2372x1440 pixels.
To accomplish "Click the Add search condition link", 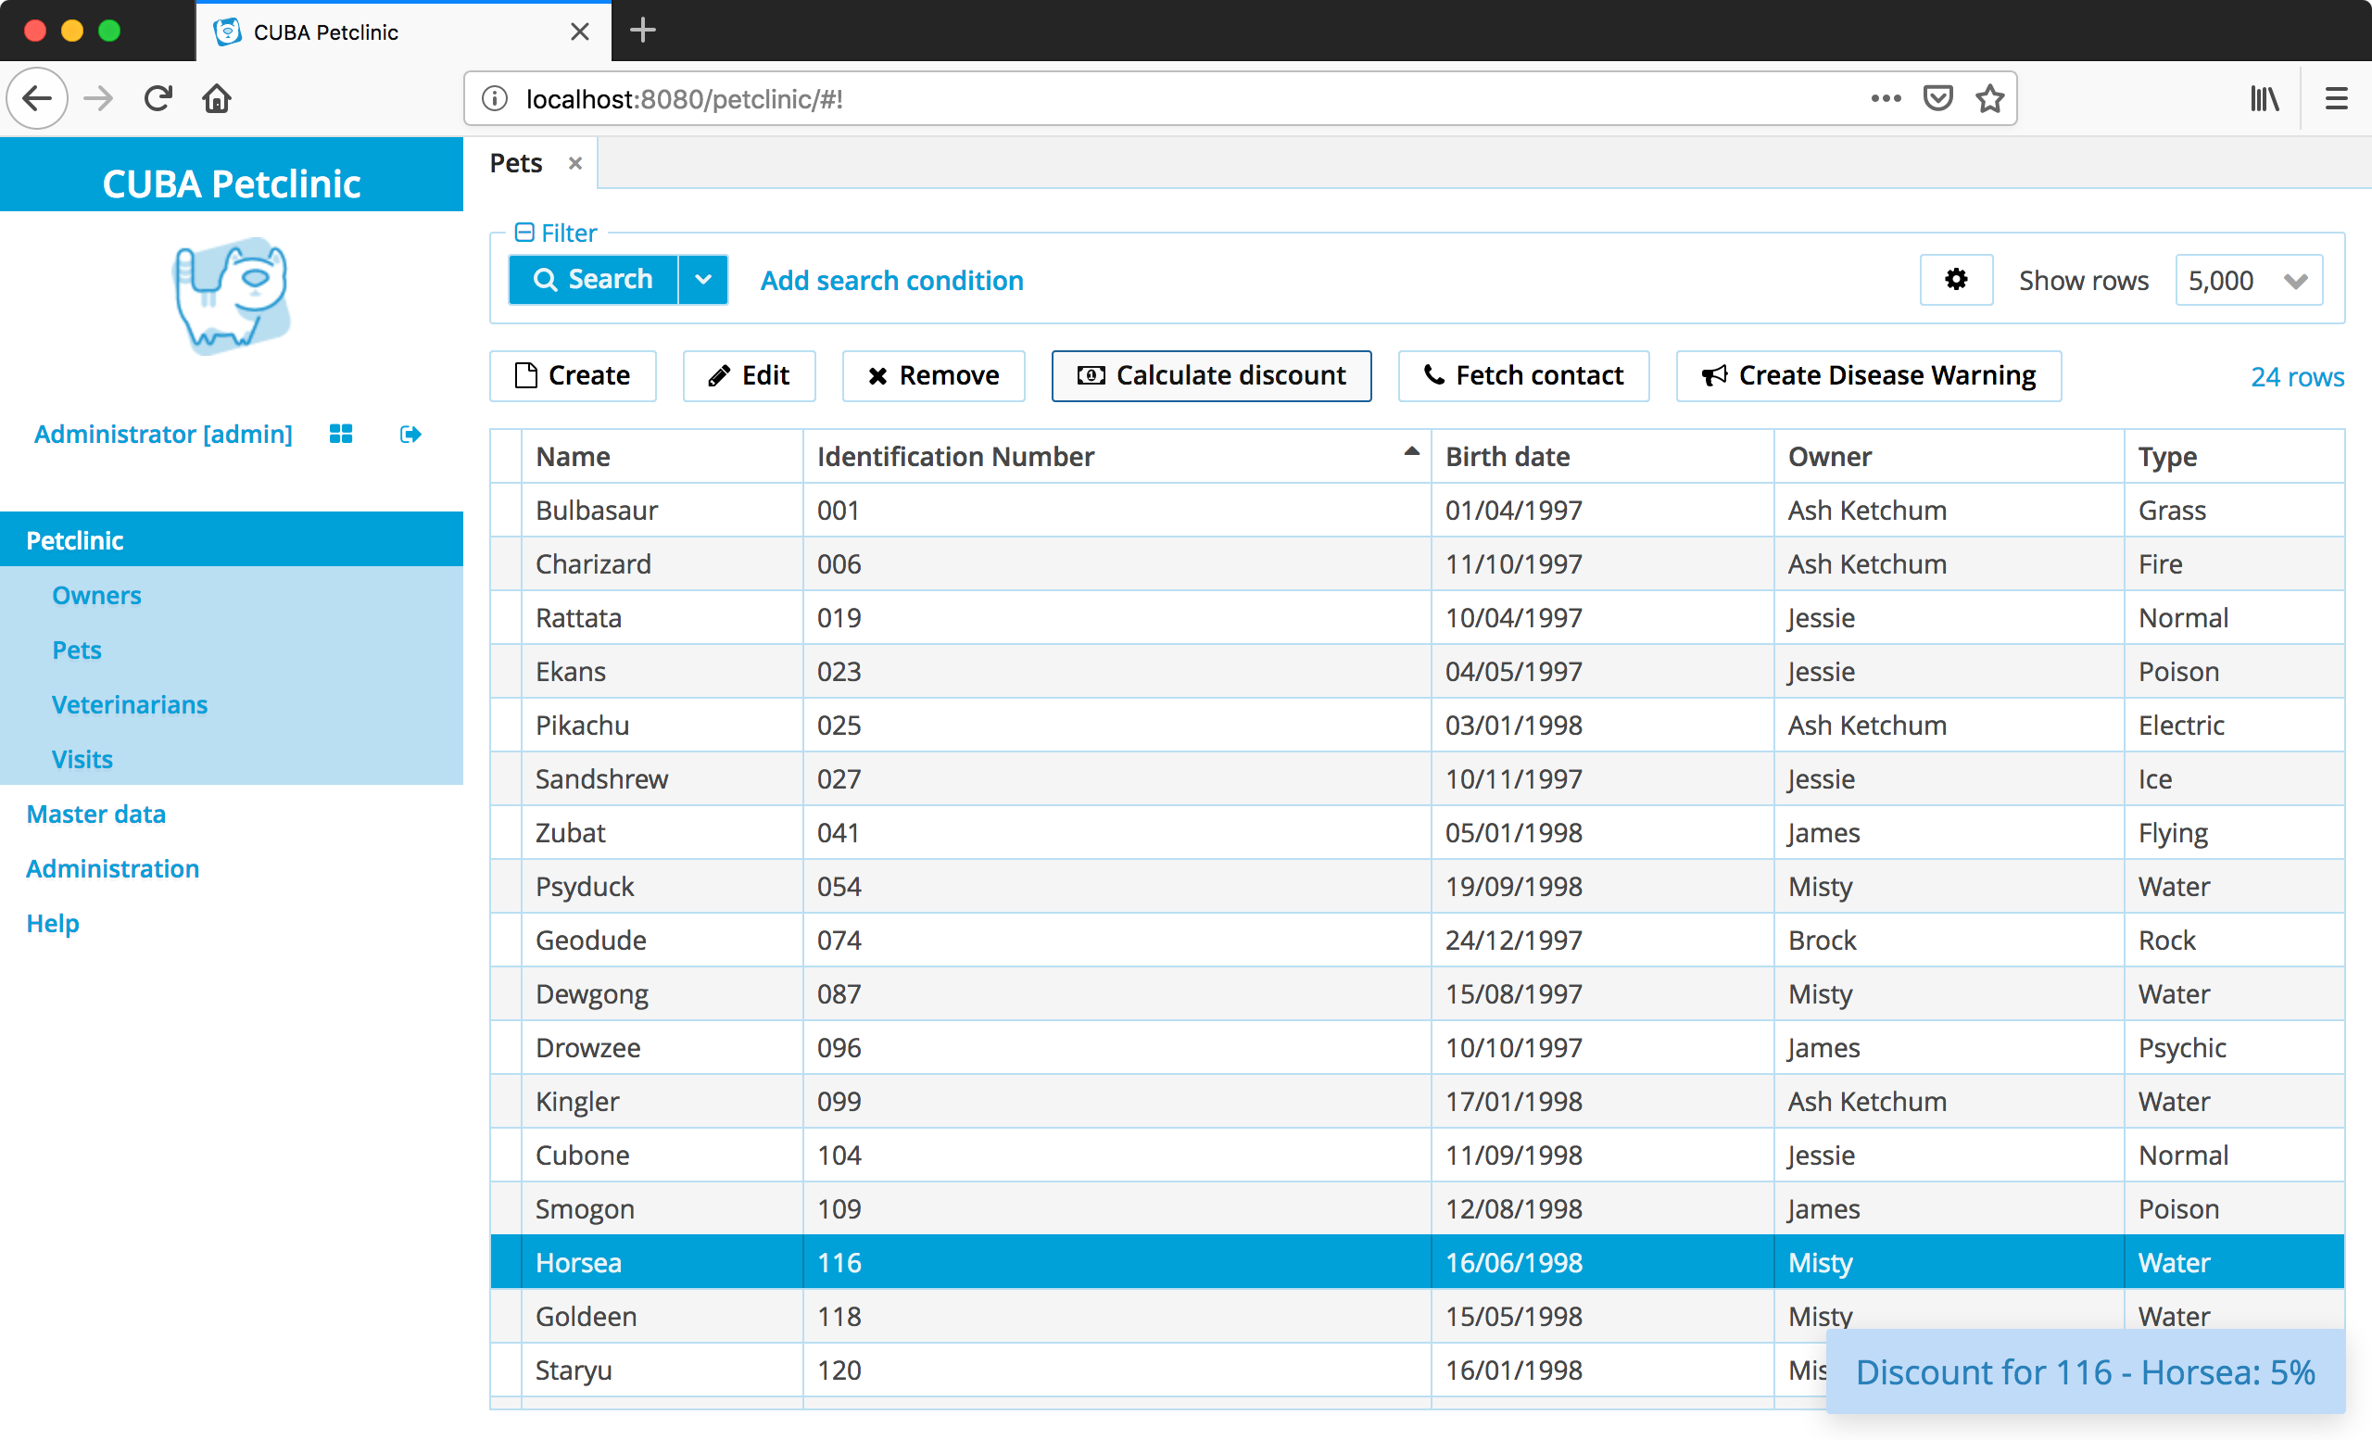I will click(x=891, y=280).
